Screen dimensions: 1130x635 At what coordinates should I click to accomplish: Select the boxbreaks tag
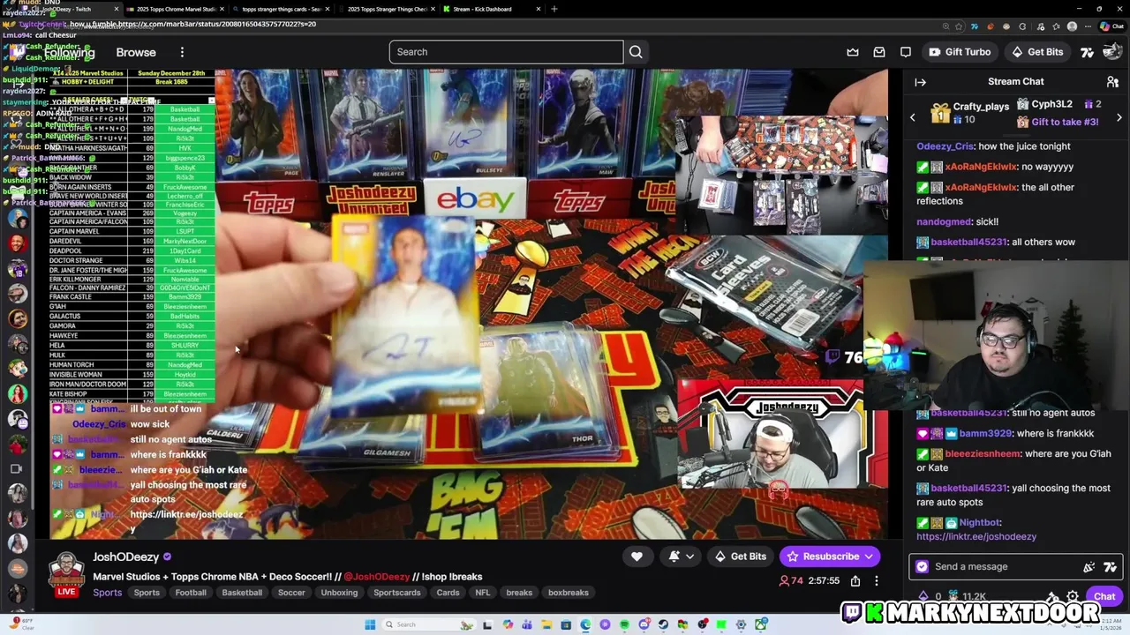568,593
